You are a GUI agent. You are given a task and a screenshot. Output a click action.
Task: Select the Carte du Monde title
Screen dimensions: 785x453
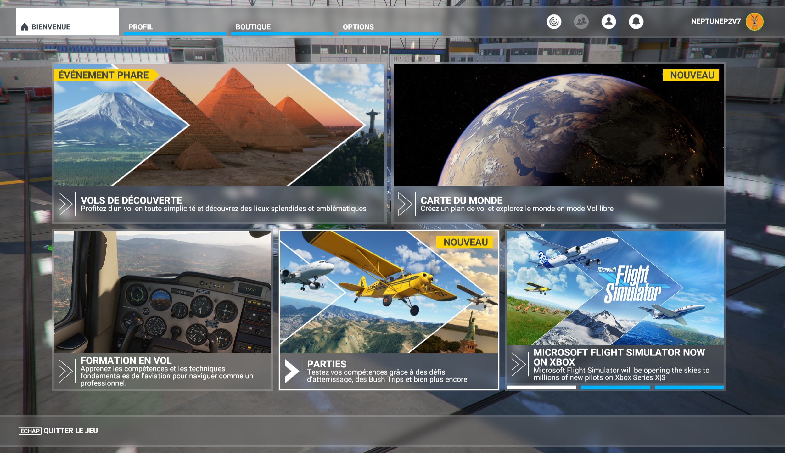[462, 200]
